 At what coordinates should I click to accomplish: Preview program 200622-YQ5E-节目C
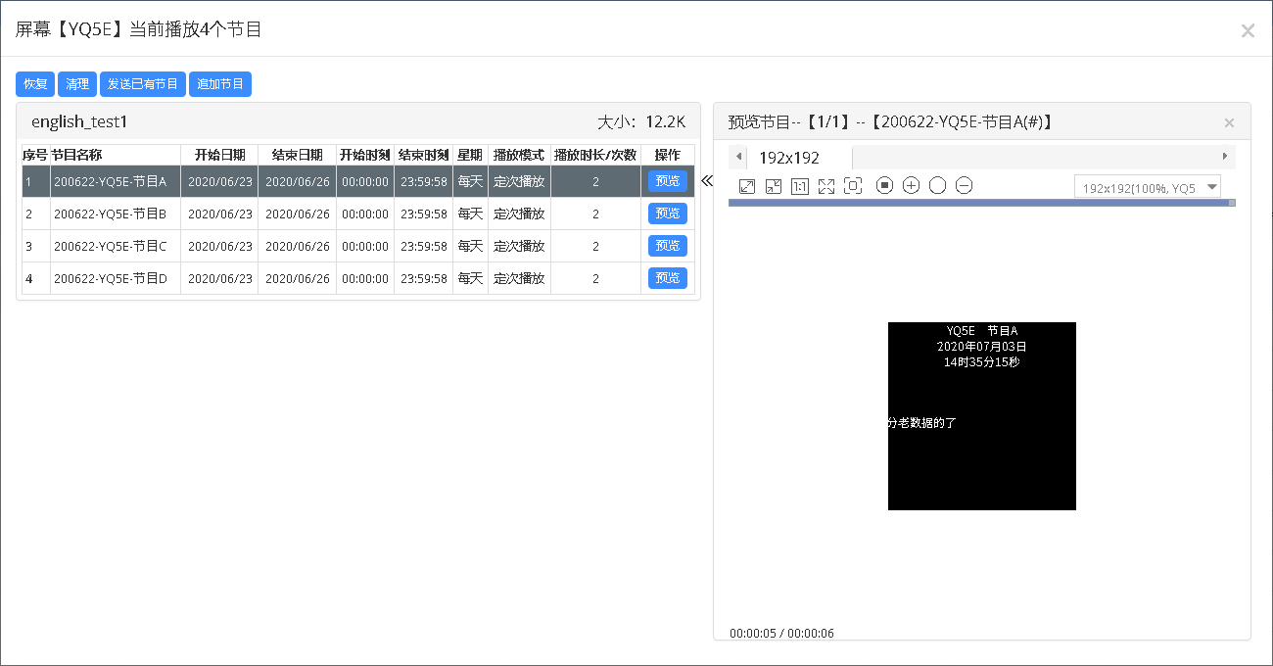668,246
